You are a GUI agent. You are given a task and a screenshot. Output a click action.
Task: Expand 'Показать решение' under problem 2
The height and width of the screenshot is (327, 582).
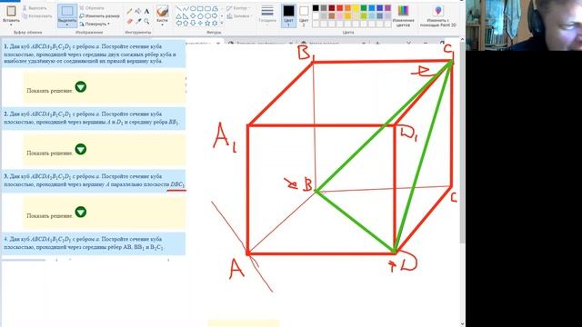[x=81, y=149]
